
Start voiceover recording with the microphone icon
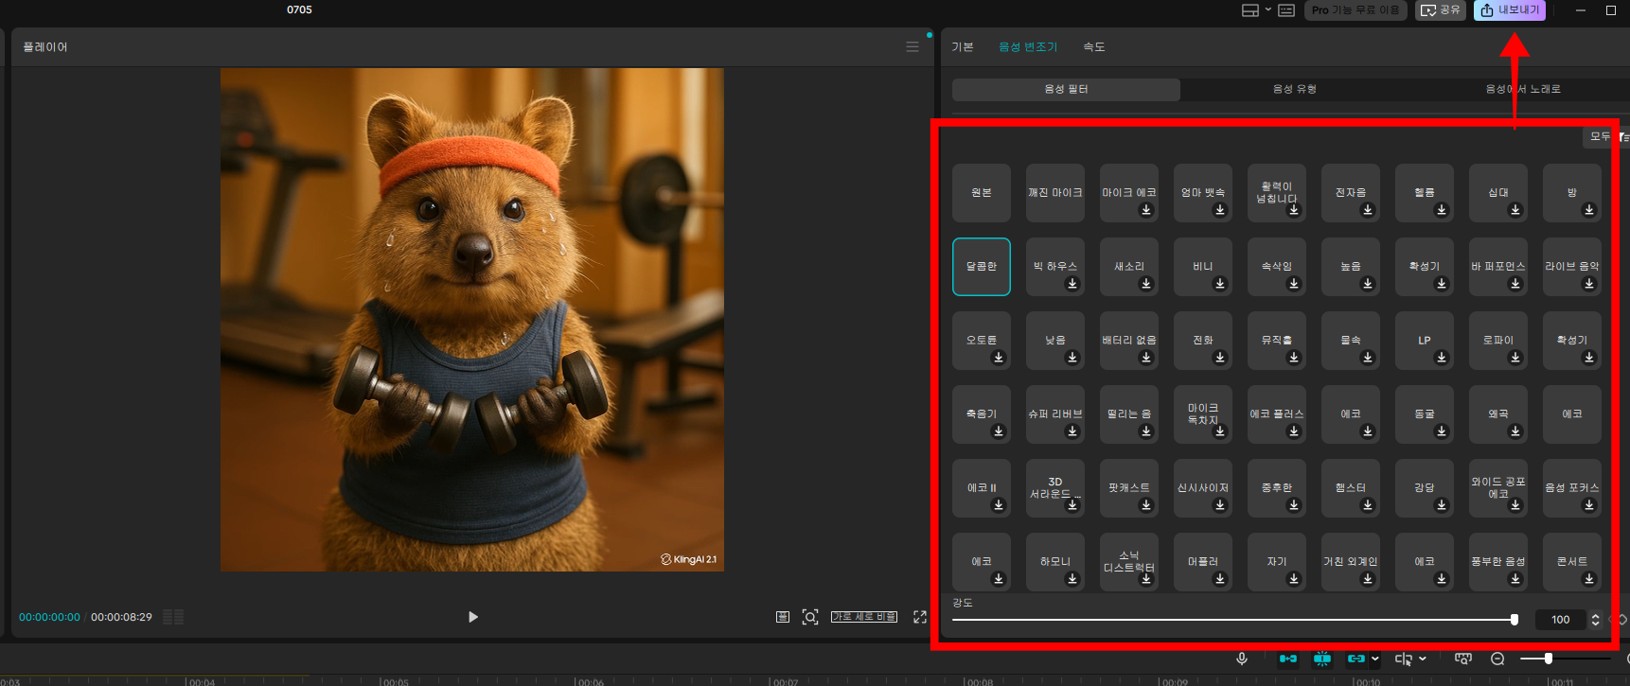pyautogui.click(x=1242, y=659)
